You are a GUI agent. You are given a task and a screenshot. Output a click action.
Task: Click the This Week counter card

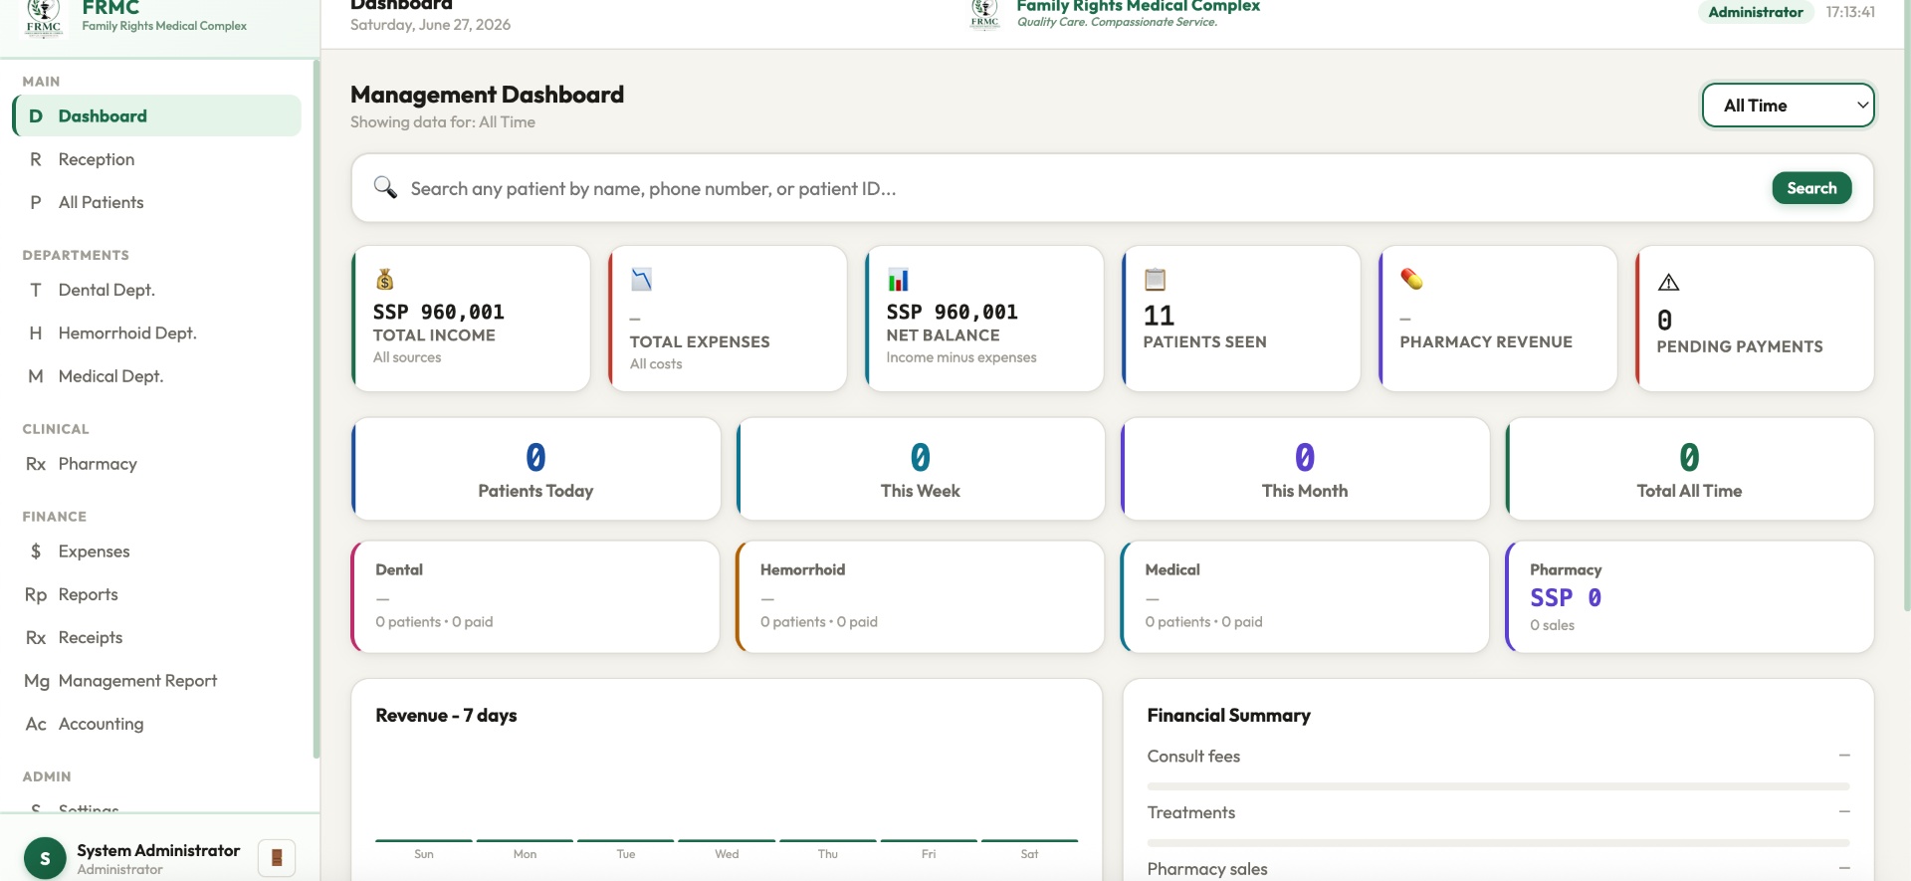pyautogui.click(x=921, y=469)
